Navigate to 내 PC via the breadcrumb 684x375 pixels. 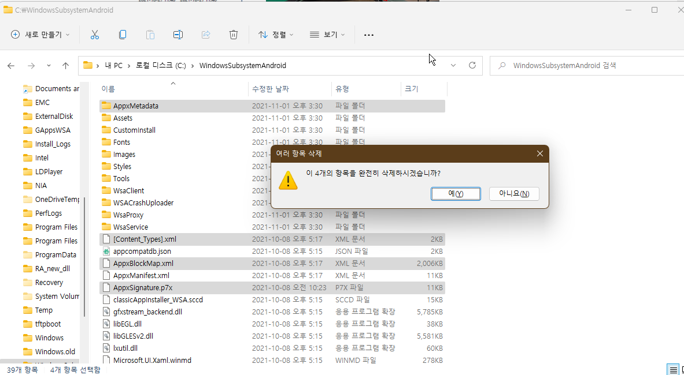click(114, 65)
